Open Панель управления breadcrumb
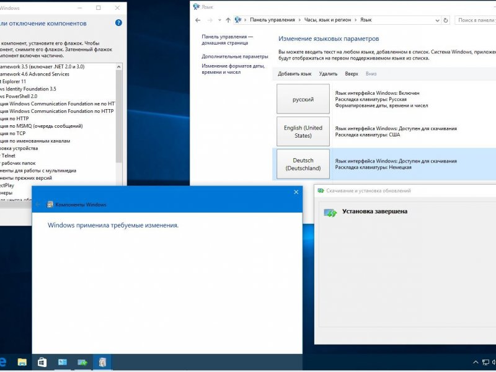 tap(272, 20)
